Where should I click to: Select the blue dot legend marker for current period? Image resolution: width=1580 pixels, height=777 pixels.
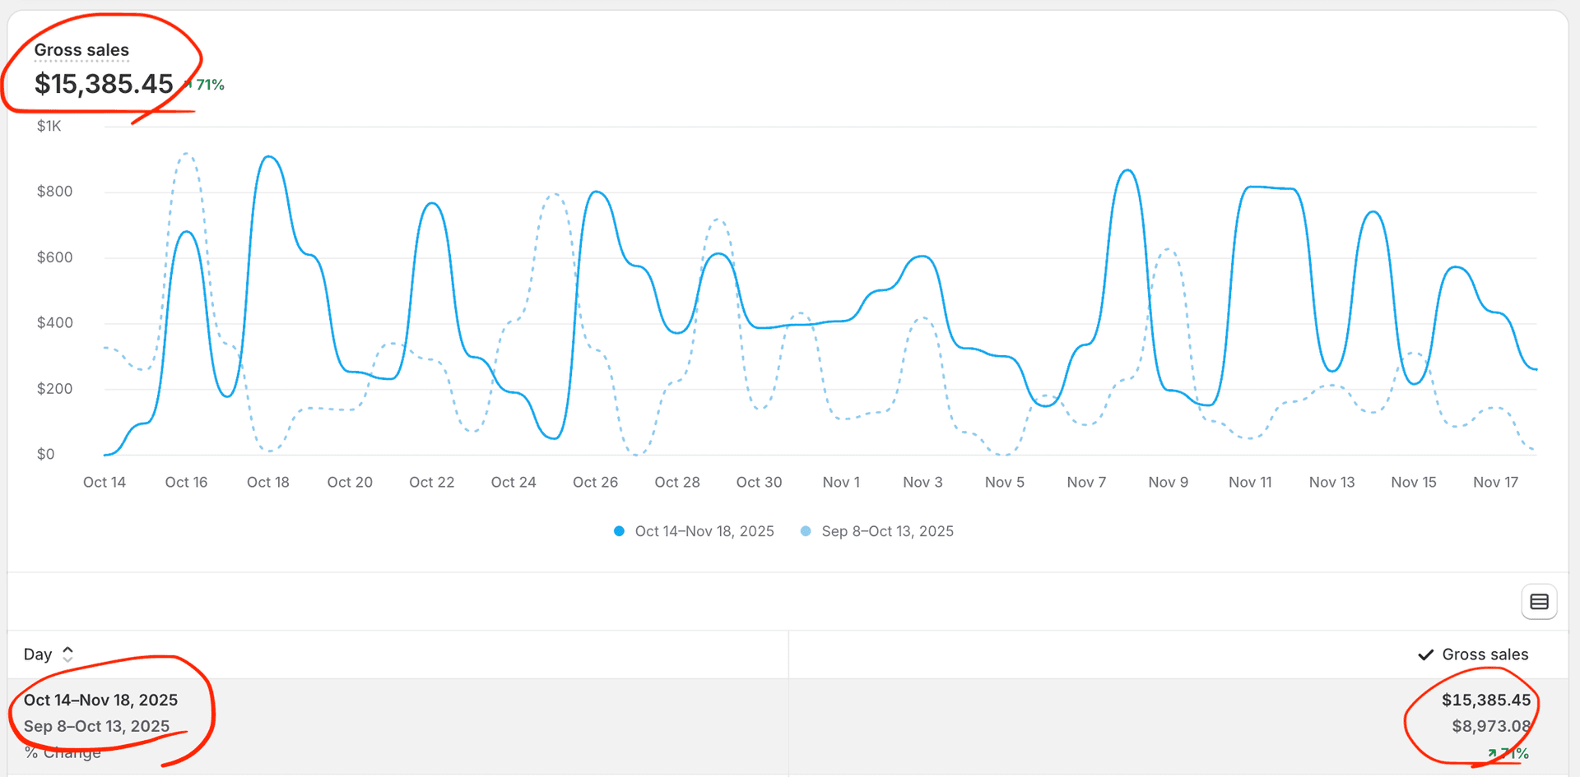[619, 531]
